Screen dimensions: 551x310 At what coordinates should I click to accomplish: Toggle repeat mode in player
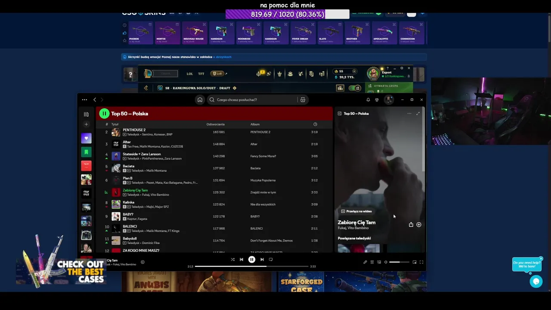point(271,260)
